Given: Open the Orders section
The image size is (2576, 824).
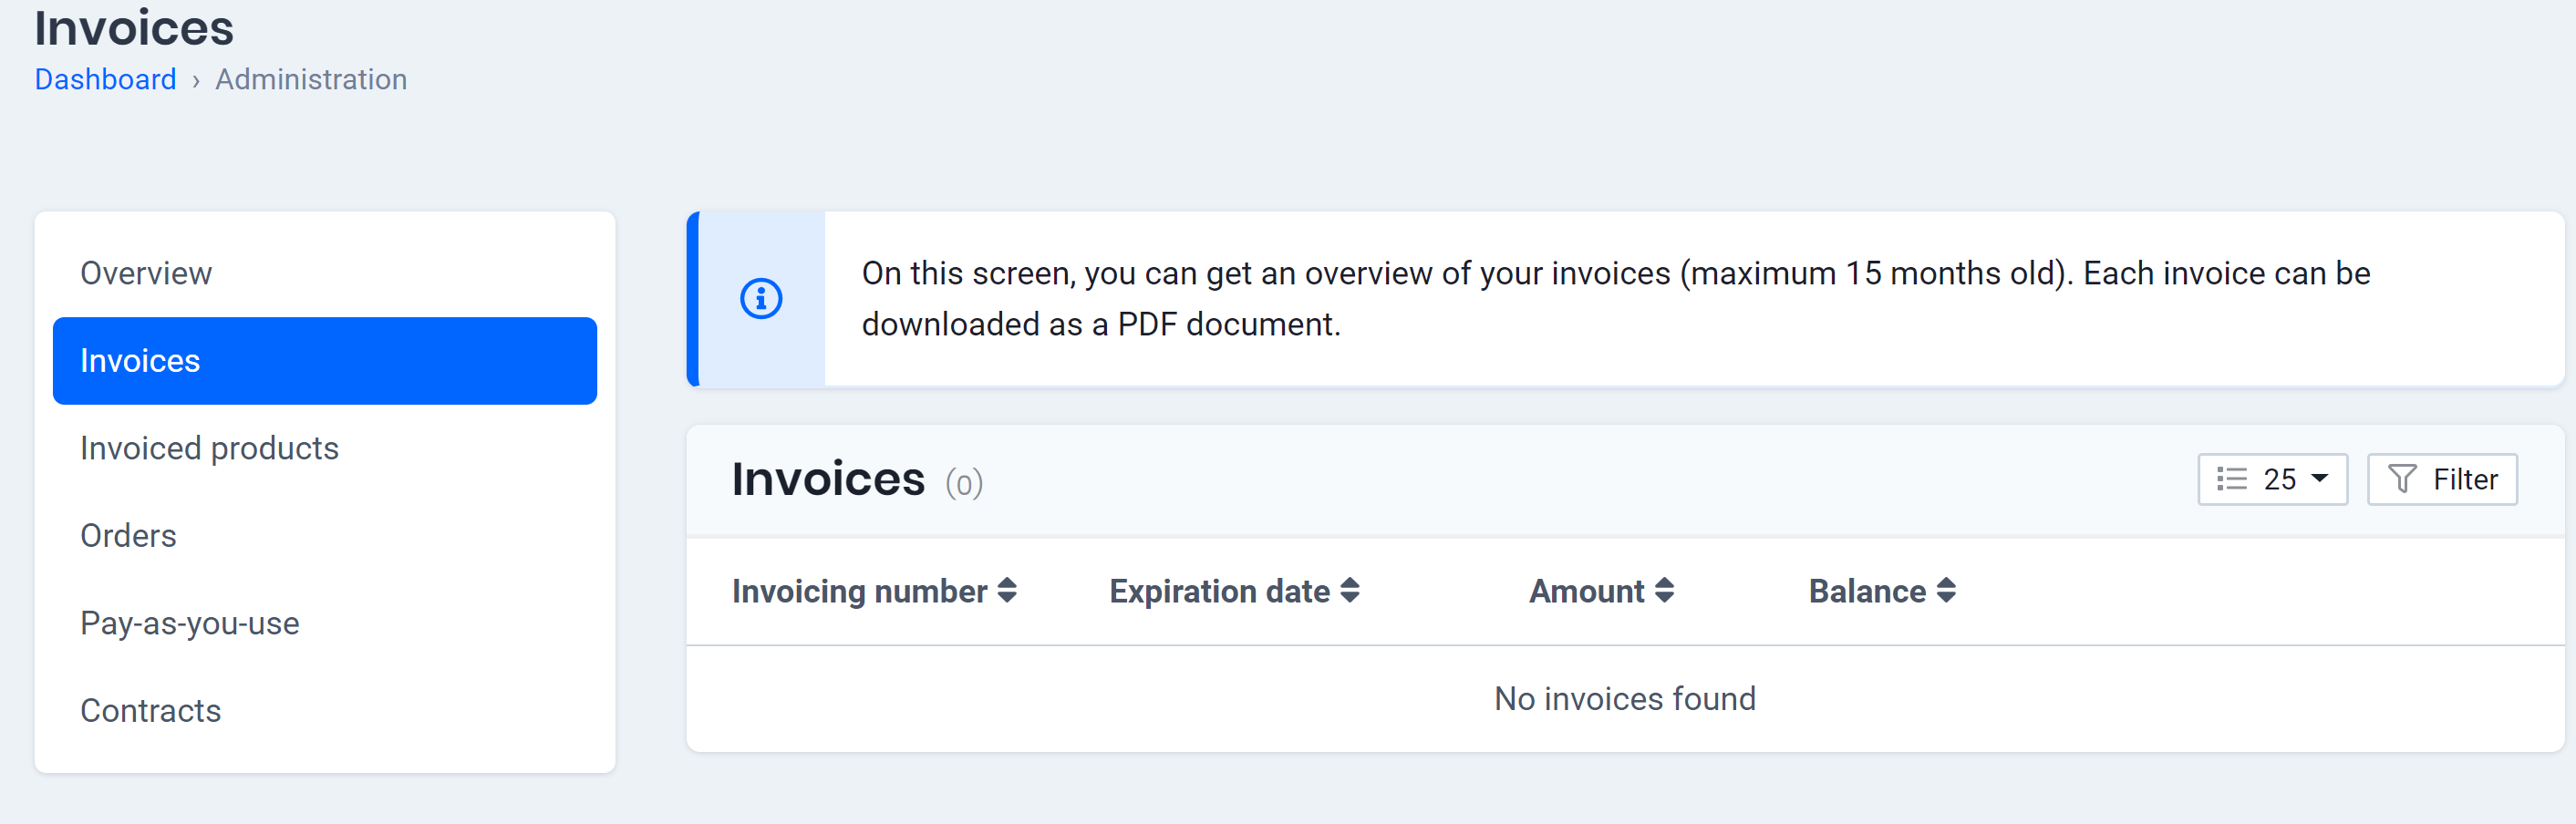Looking at the screenshot, I should click(128, 535).
